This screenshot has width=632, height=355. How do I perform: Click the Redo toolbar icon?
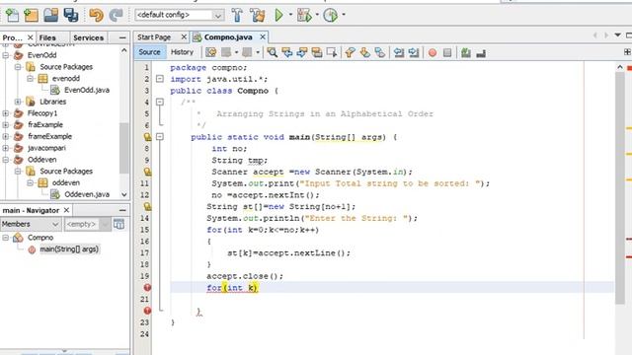coord(117,16)
